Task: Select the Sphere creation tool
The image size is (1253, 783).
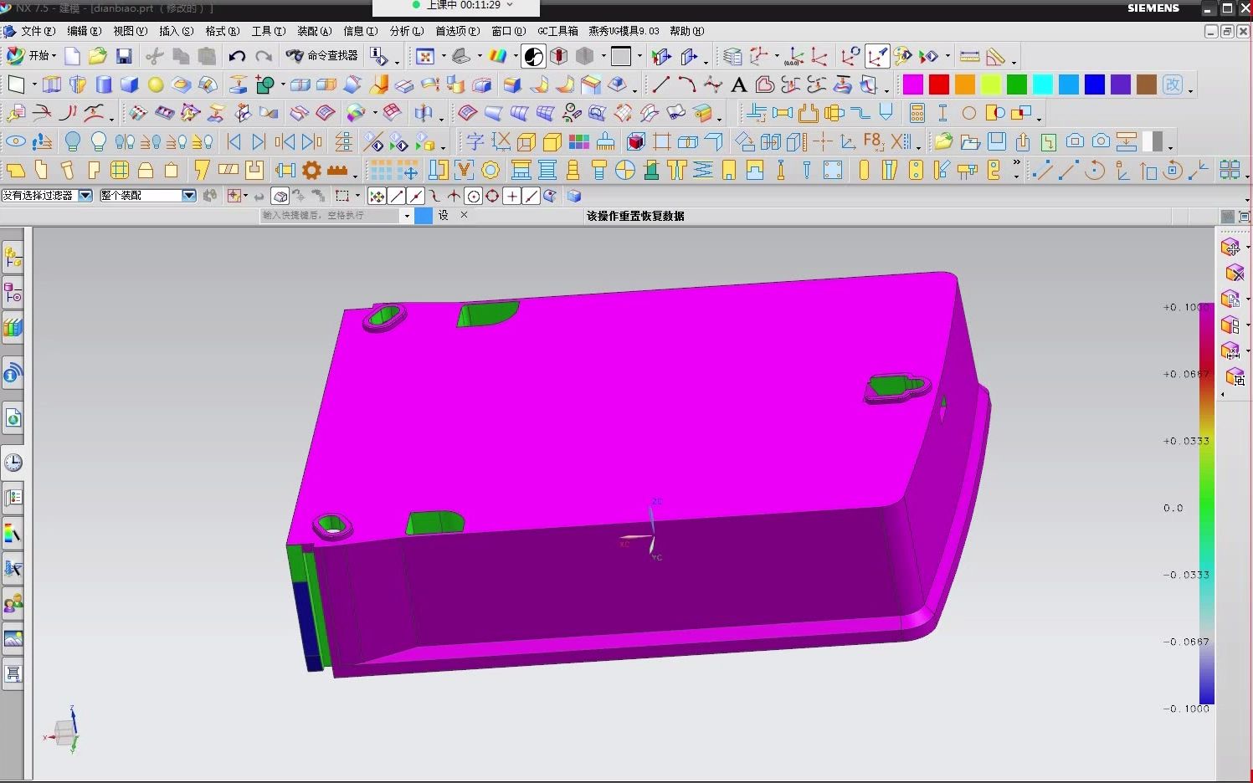Action: point(155,84)
